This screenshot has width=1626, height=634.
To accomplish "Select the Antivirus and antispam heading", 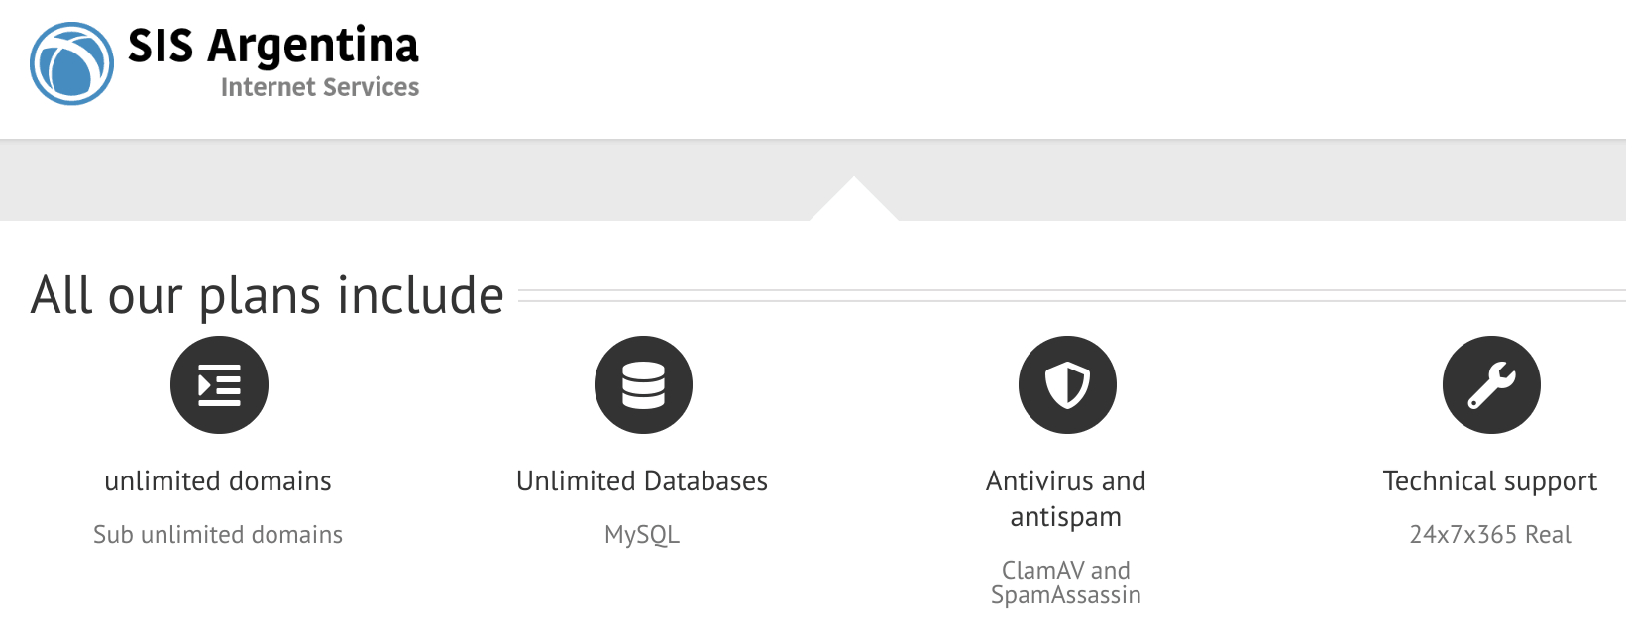I will [1066, 499].
